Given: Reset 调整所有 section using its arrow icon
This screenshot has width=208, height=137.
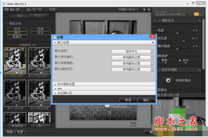Looking at the screenshot, I should coord(199,21).
